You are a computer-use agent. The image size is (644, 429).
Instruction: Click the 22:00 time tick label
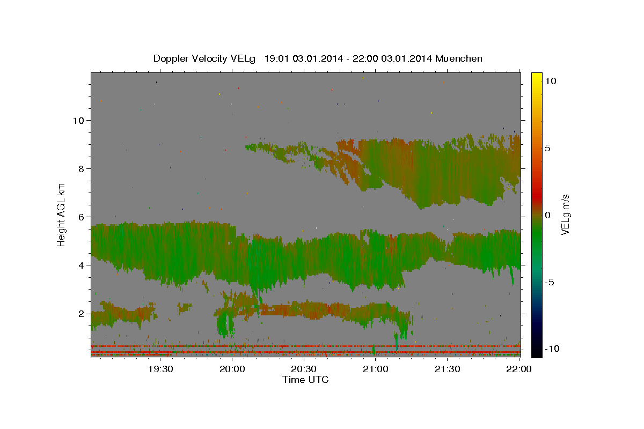pos(518,369)
